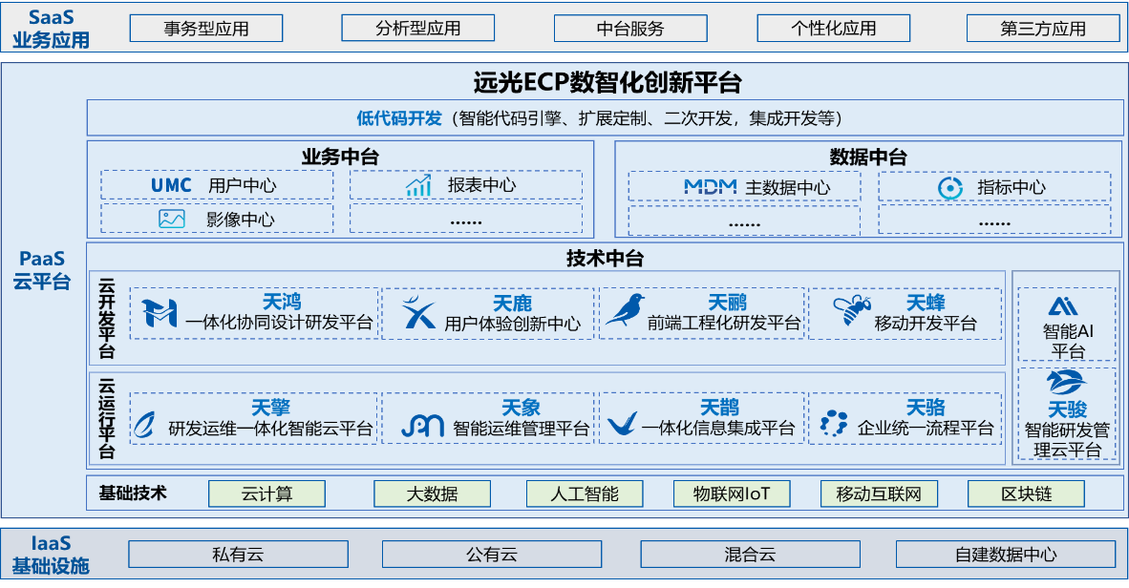The width and height of the screenshot is (1129, 588).
Task: Click the 大数据 technology box
Action: click(x=432, y=493)
